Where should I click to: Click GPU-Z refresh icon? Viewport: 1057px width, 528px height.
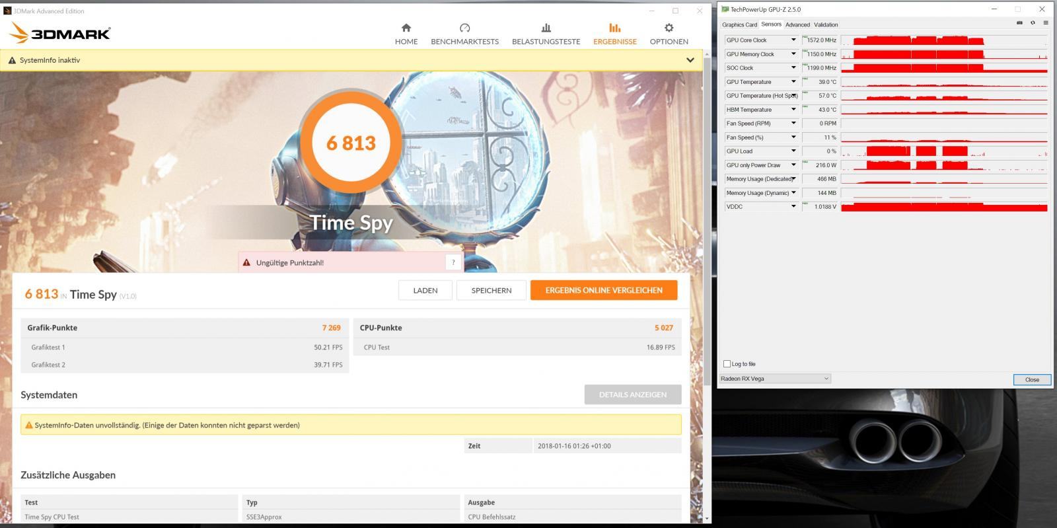1033,23
